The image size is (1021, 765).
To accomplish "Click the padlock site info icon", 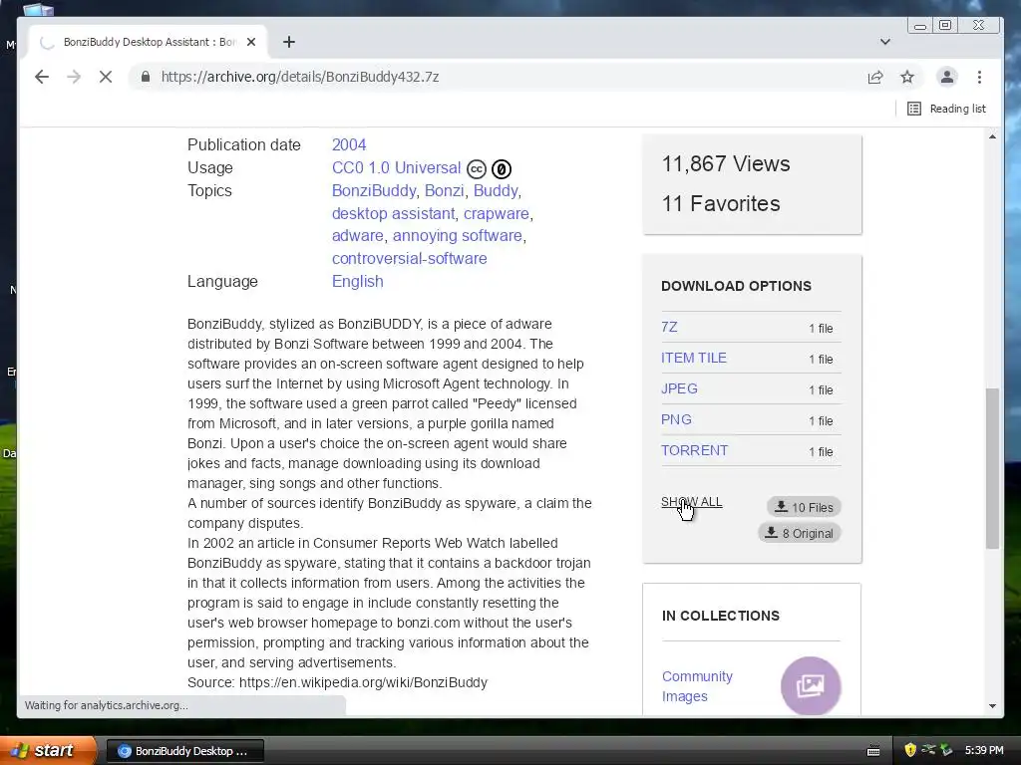I will click(x=146, y=77).
